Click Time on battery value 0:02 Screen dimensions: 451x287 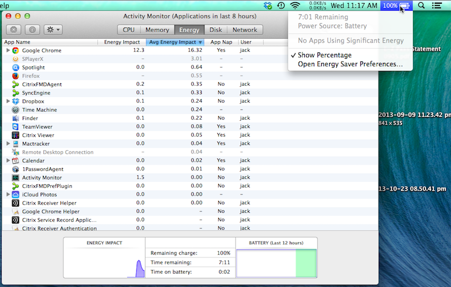pos(224,272)
